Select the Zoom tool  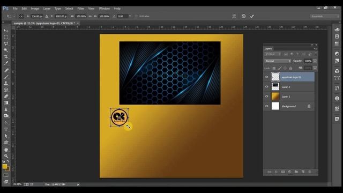tap(6, 156)
